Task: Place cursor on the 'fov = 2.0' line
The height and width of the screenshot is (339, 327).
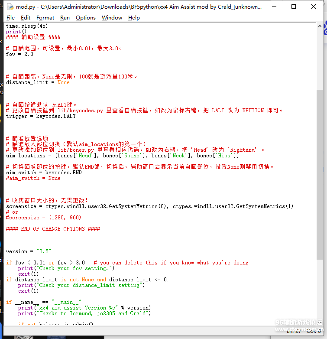Action: [19, 54]
